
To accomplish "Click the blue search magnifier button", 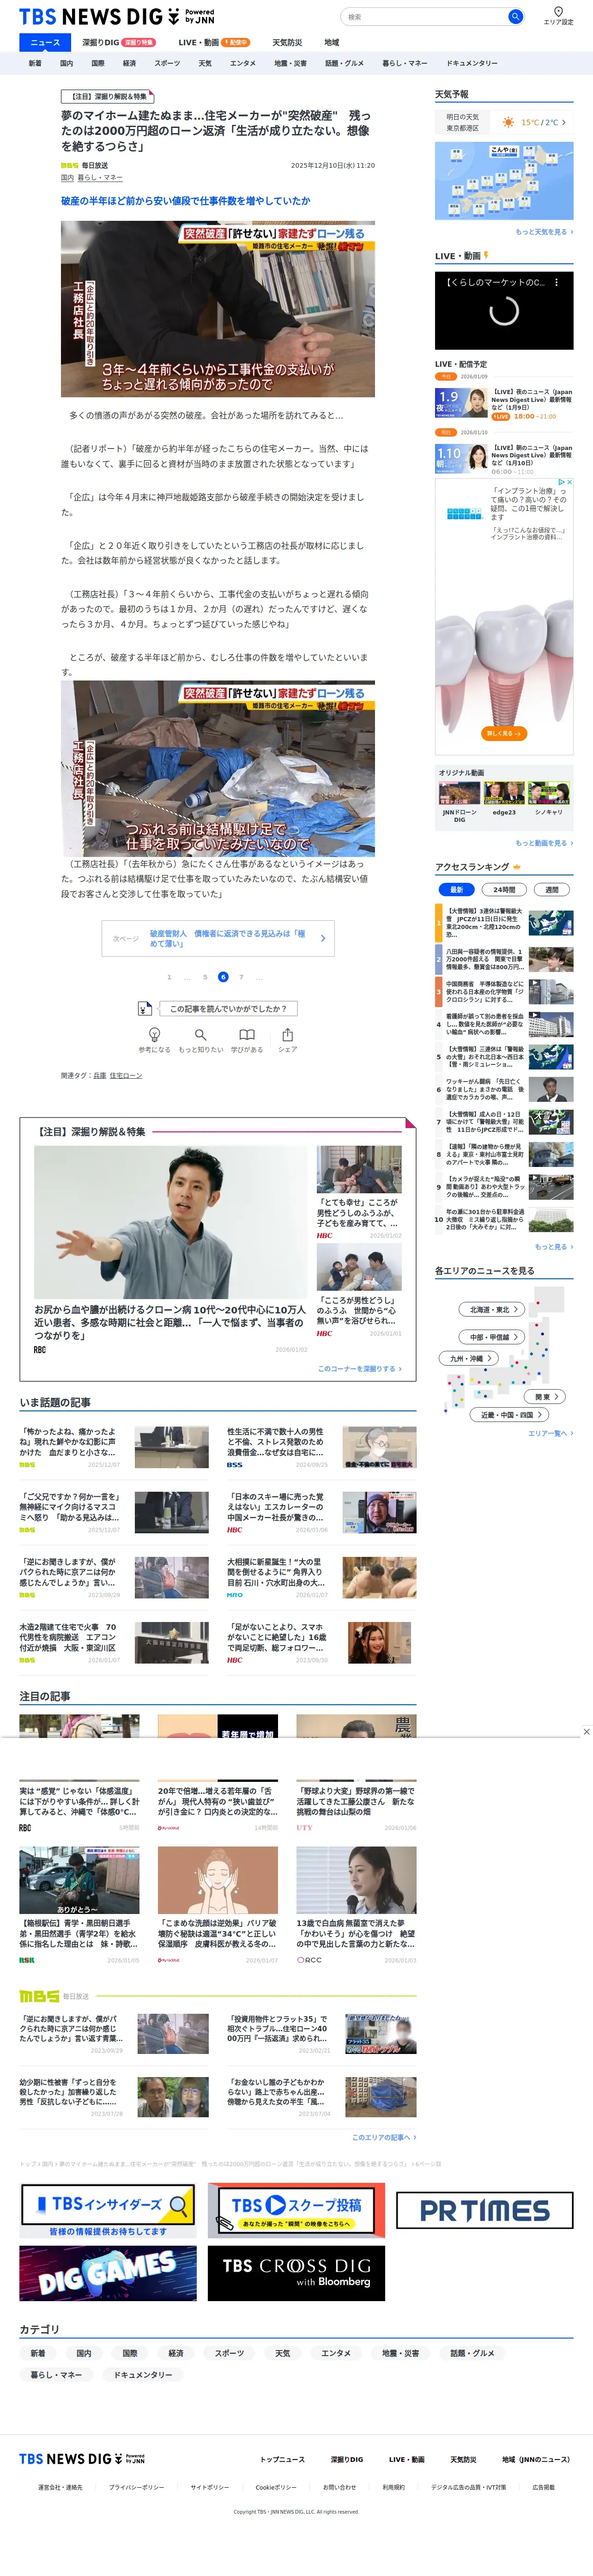I will point(515,16).
